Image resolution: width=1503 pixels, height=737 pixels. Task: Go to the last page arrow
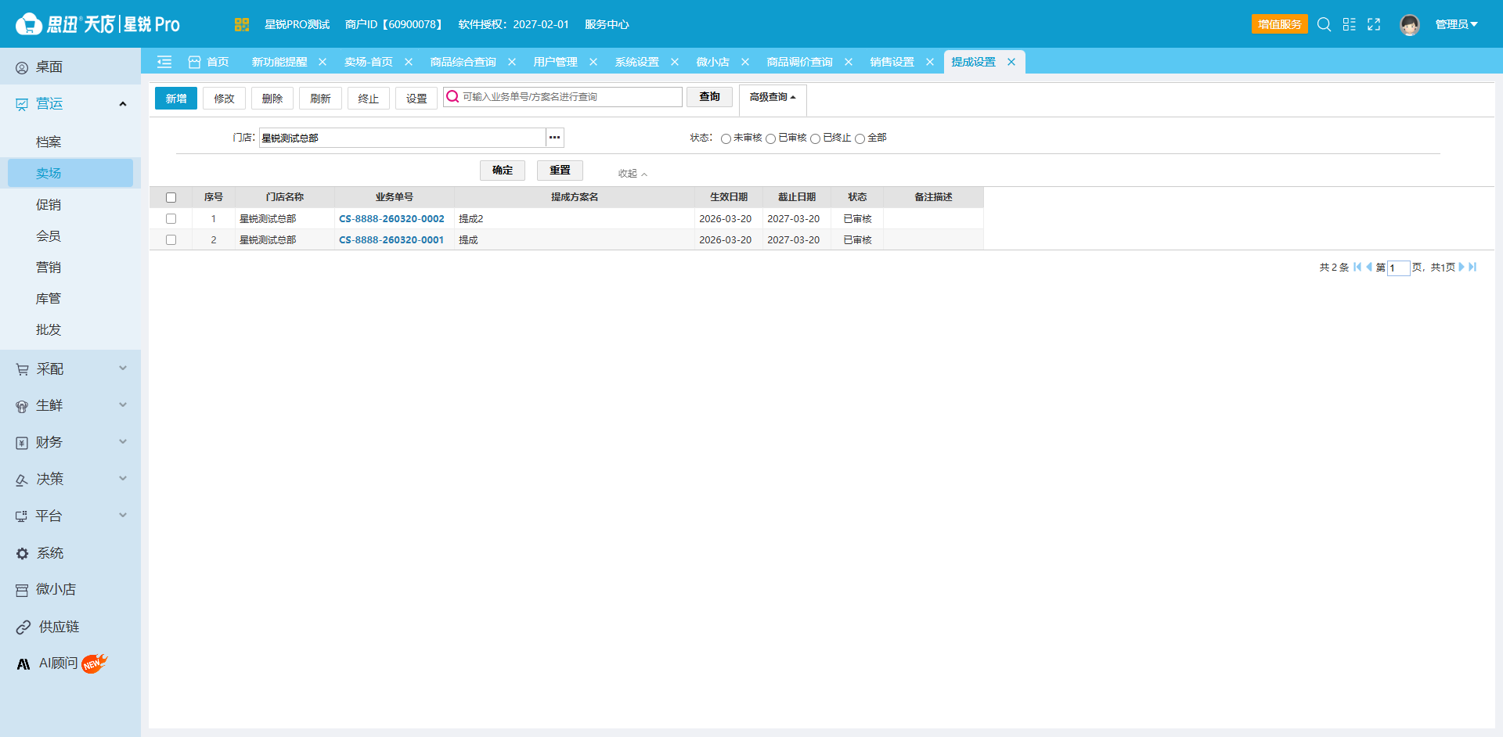tap(1472, 267)
